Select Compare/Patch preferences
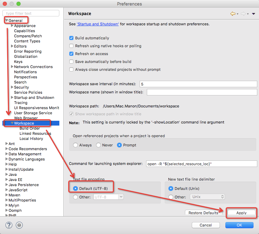Viewport: 259px width, 234px height. 28,36
